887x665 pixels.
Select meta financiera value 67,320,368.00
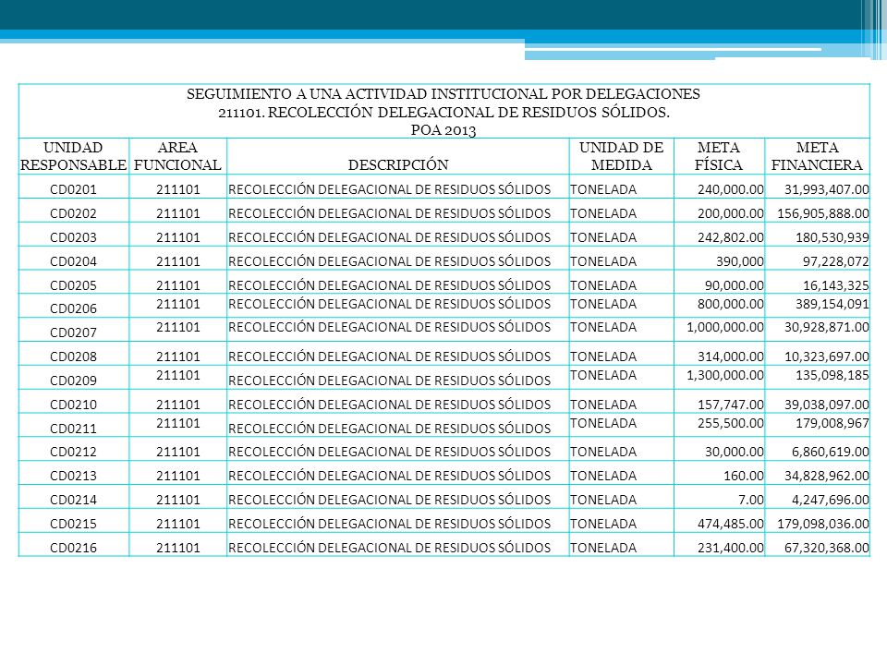826,548
